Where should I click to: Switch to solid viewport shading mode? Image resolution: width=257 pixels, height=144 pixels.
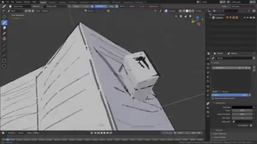point(187,11)
